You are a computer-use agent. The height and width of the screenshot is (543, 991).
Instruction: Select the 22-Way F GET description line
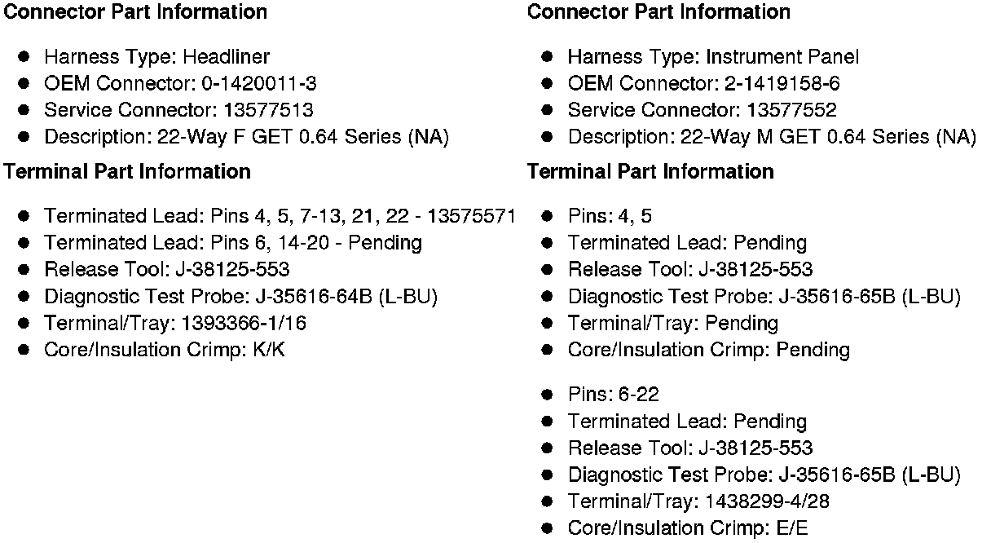247,137
